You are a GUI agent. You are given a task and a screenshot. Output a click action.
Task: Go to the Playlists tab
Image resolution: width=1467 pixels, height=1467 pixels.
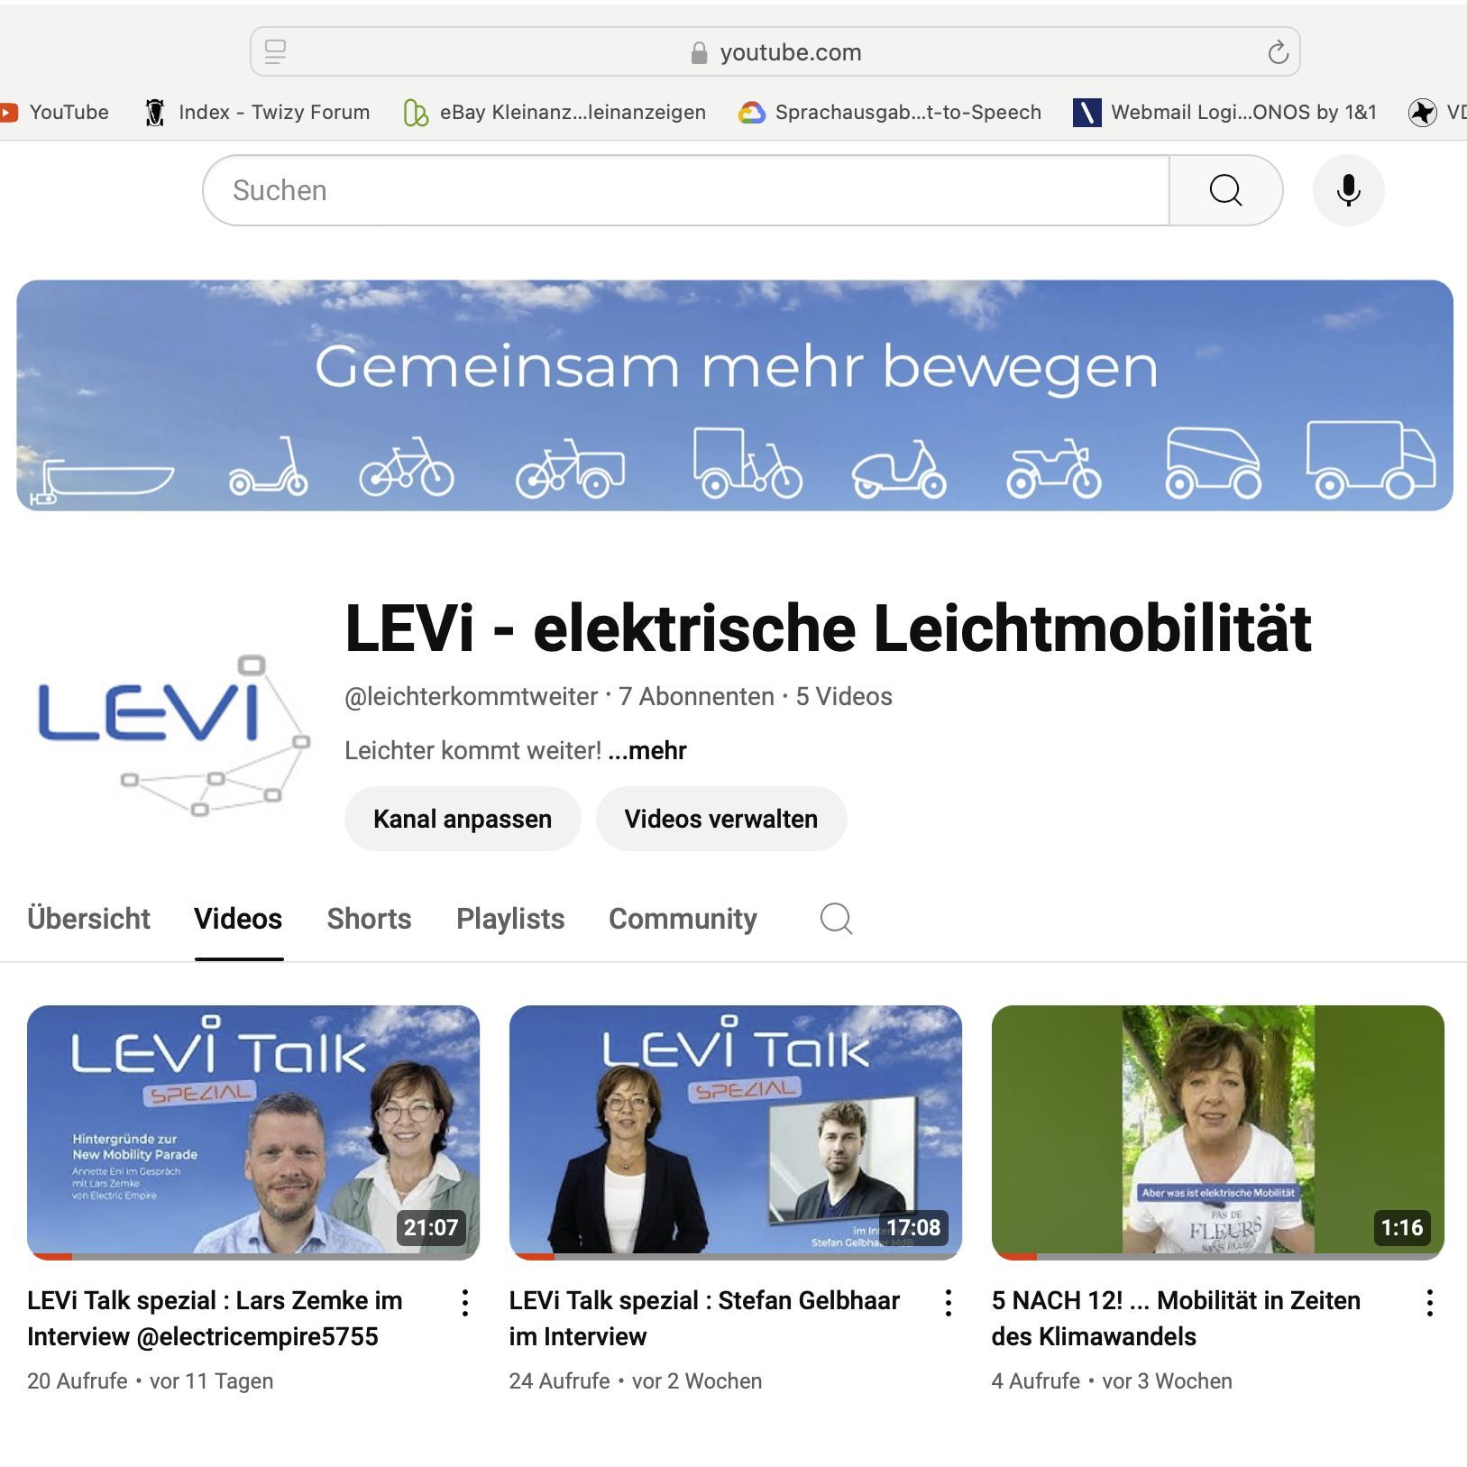click(510, 919)
